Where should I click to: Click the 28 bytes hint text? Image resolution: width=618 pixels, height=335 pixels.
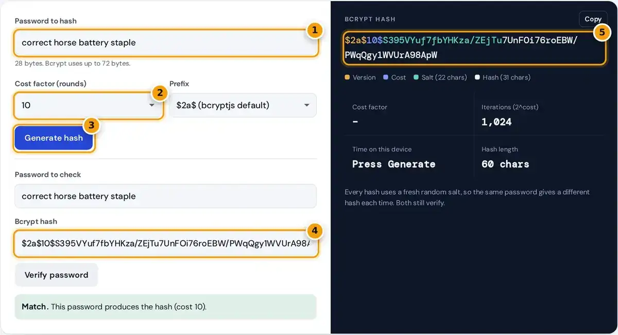click(73, 64)
